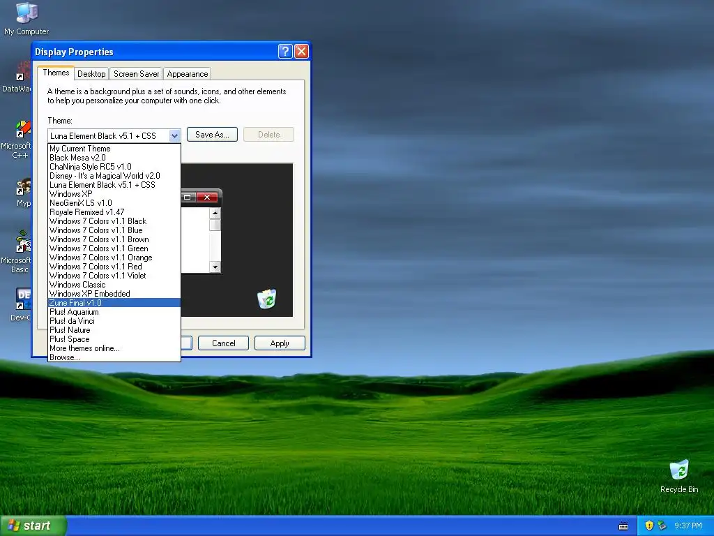Click the Theme combo box showing Luna Element Black

tap(114, 135)
